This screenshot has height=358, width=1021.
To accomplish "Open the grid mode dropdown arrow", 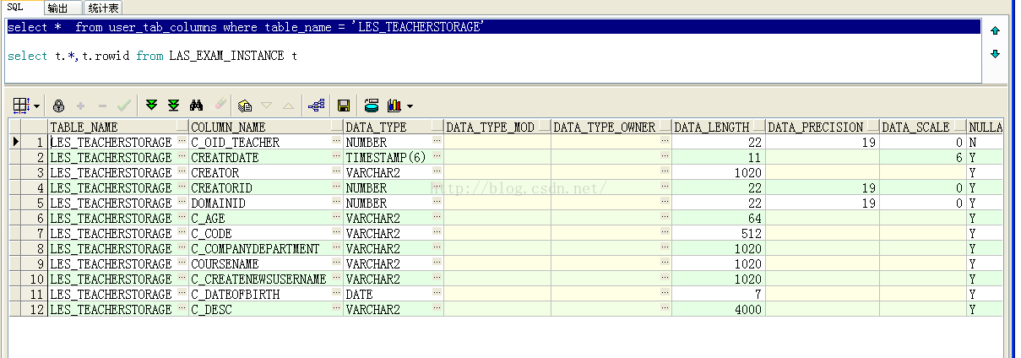I will click(37, 106).
